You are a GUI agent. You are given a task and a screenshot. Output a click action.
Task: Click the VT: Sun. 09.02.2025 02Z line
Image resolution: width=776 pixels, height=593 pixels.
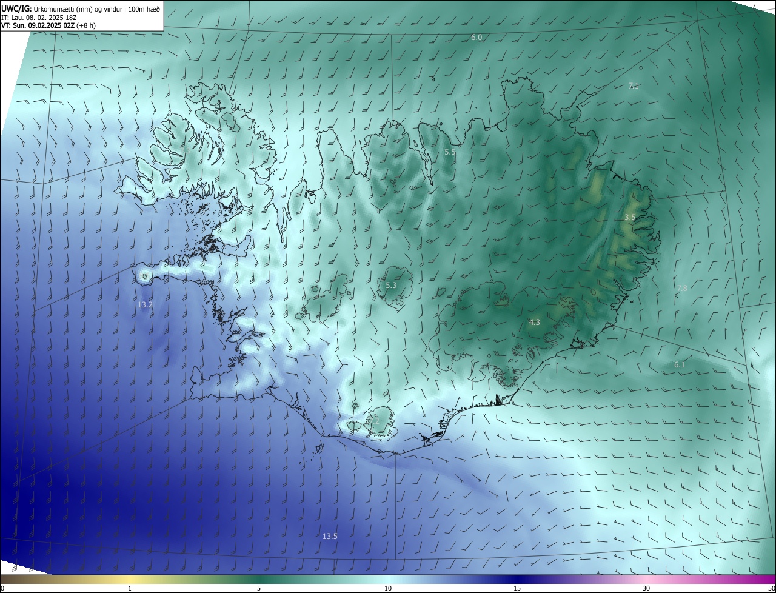48,25
